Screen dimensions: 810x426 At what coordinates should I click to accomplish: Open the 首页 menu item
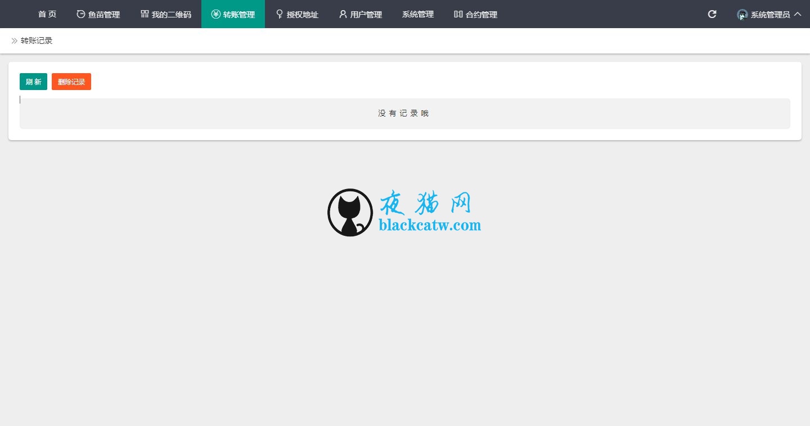47,14
